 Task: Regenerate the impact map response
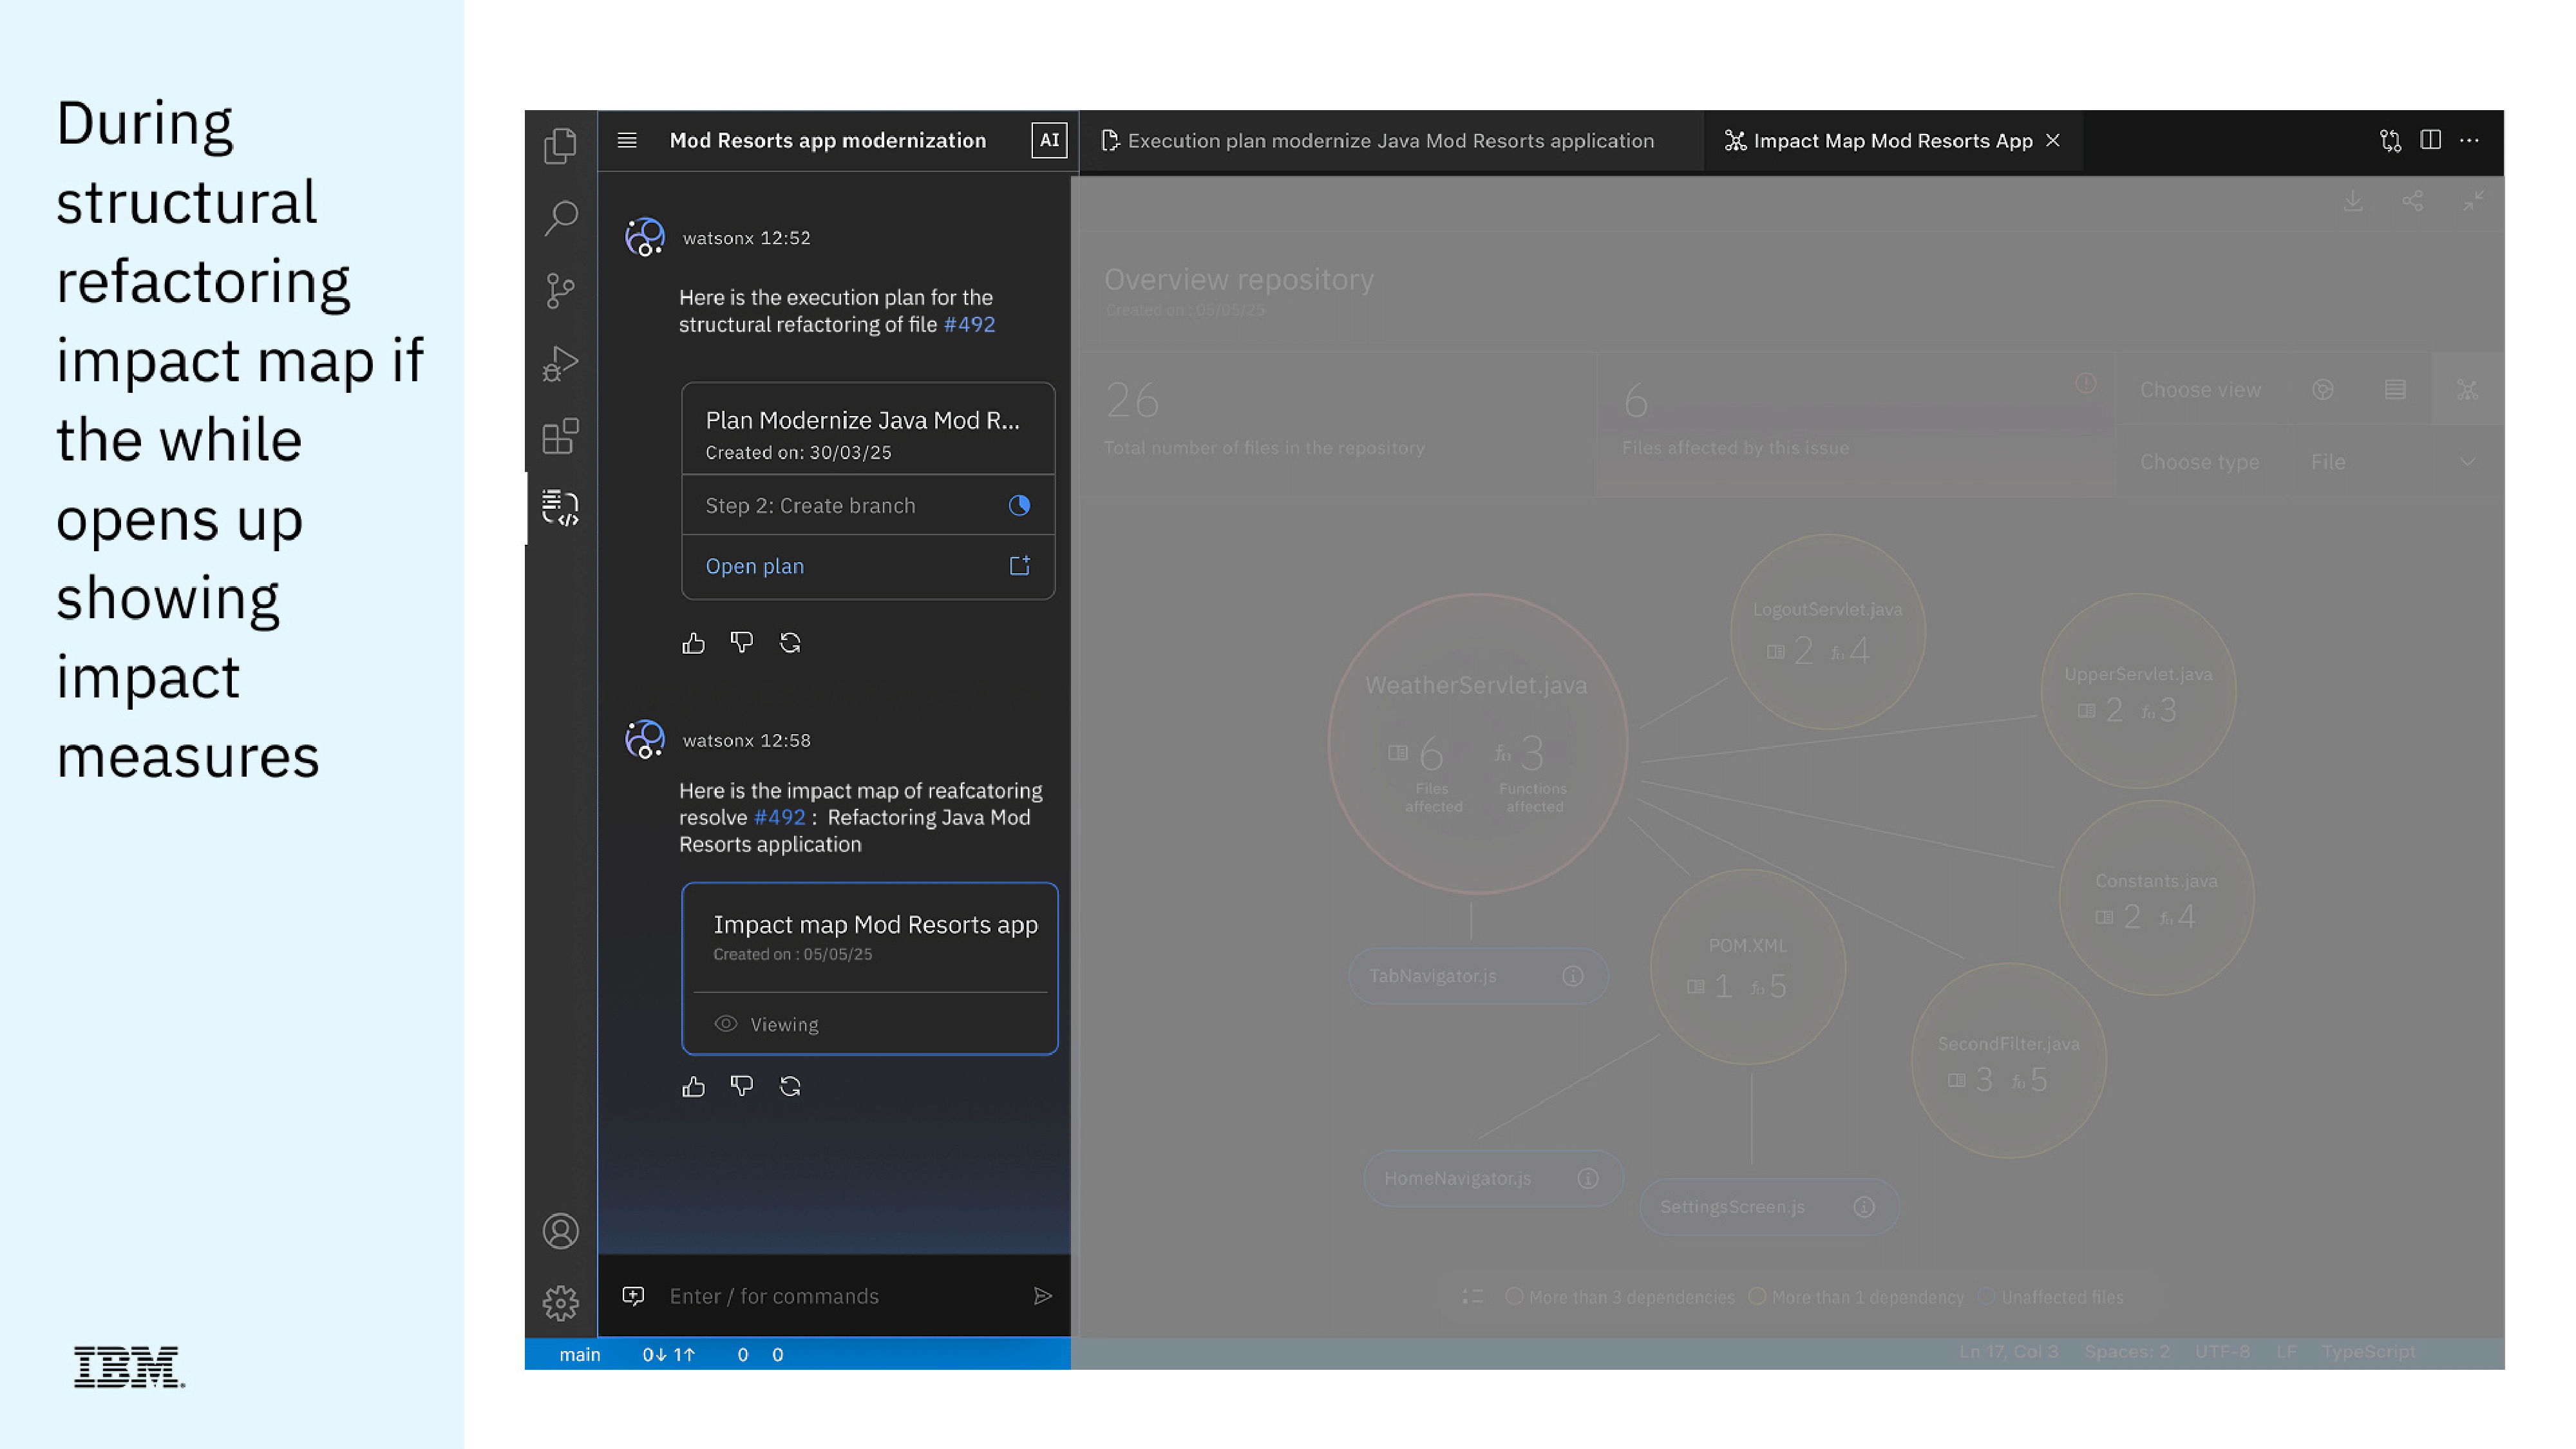[790, 1086]
